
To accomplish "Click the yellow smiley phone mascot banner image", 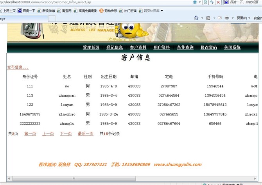I will 131,30.
